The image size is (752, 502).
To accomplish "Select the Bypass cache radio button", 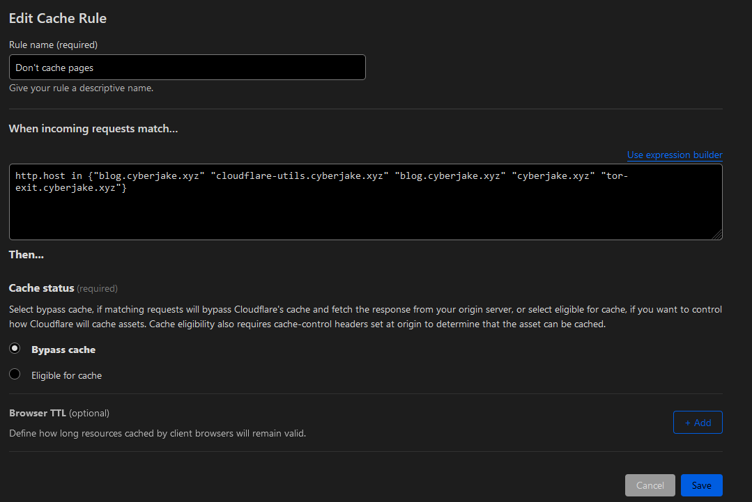I will [15, 349].
